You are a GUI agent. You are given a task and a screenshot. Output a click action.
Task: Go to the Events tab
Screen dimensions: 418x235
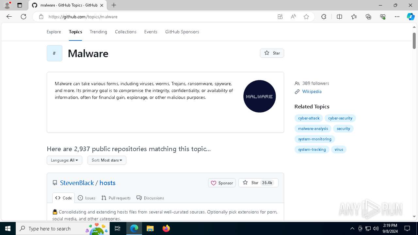(151, 32)
